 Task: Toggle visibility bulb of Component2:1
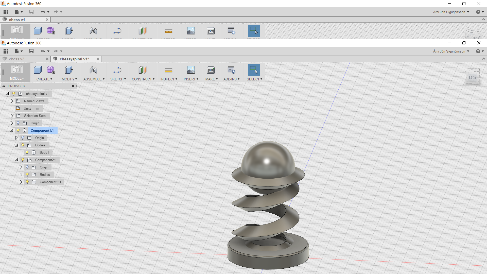23,160
